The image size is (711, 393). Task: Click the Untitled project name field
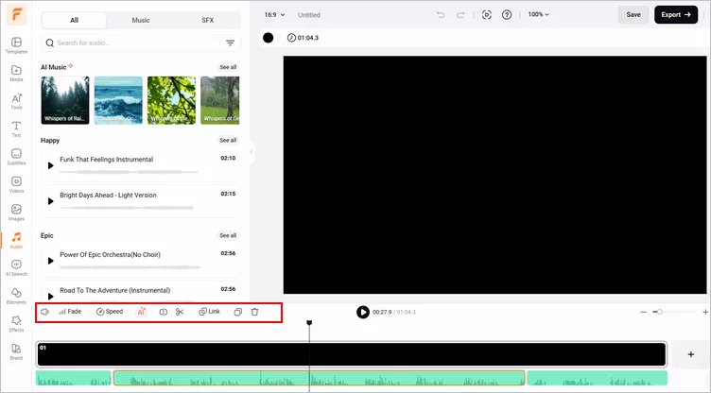(309, 15)
